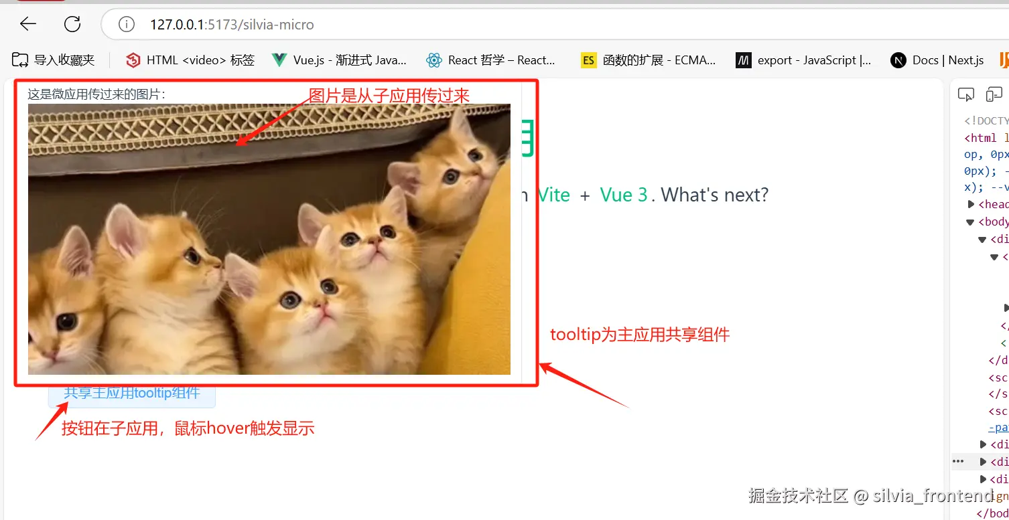This screenshot has height=520, width=1009.
Task: Open the Docs | Next.js bookmark
Action: (x=937, y=60)
